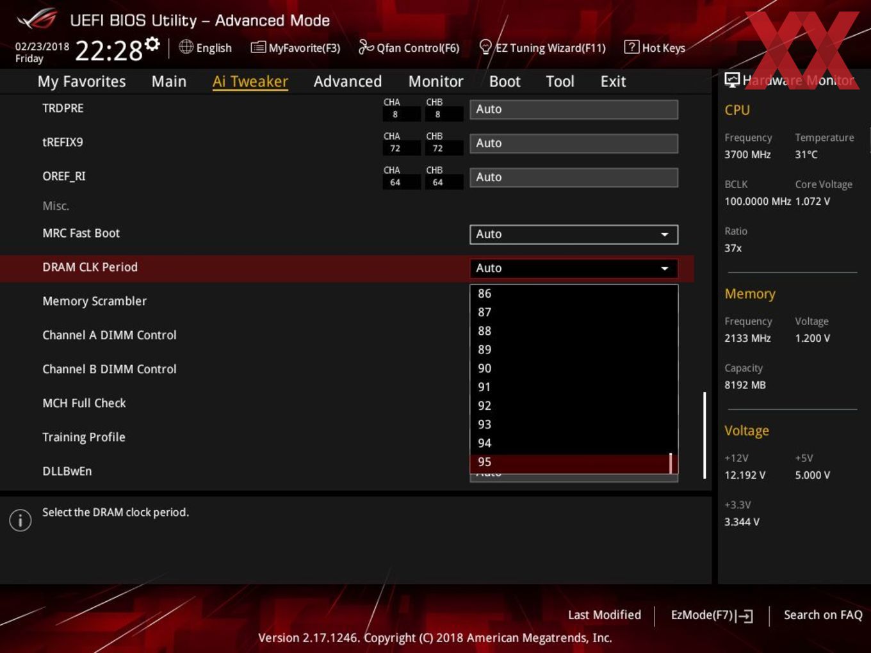Viewport: 871px width, 653px height.
Task: Click the info icon beside help text
Action: pos(20,520)
